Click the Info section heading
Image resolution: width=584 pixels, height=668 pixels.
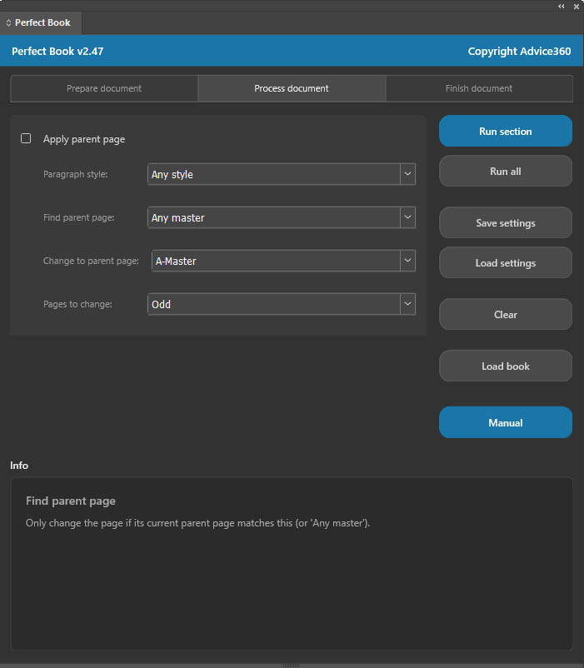tap(19, 466)
